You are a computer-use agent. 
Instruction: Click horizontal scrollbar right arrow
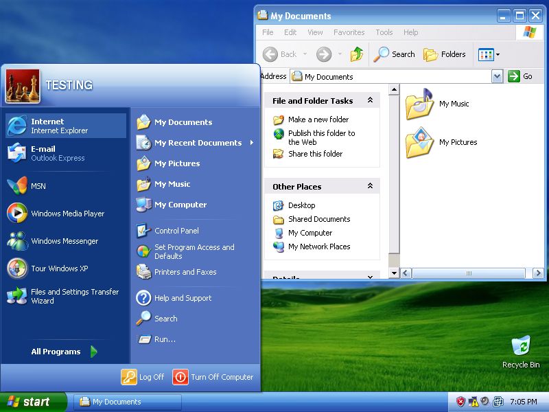point(538,273)
